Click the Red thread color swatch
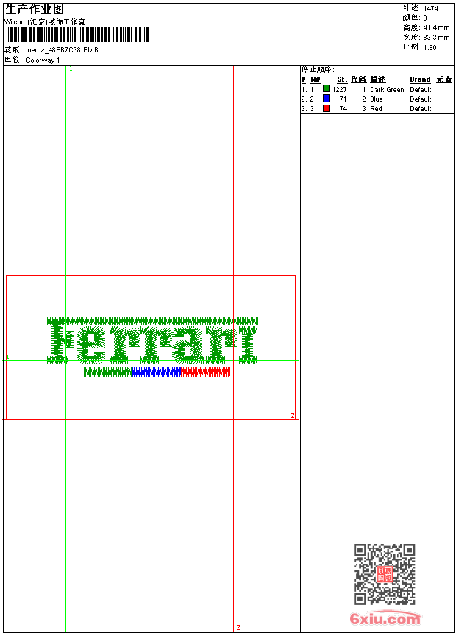 (327, 108)
